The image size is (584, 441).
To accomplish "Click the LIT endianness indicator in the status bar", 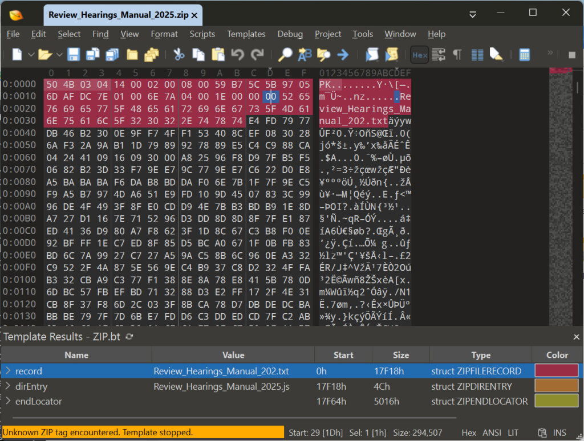I will 512,433.
